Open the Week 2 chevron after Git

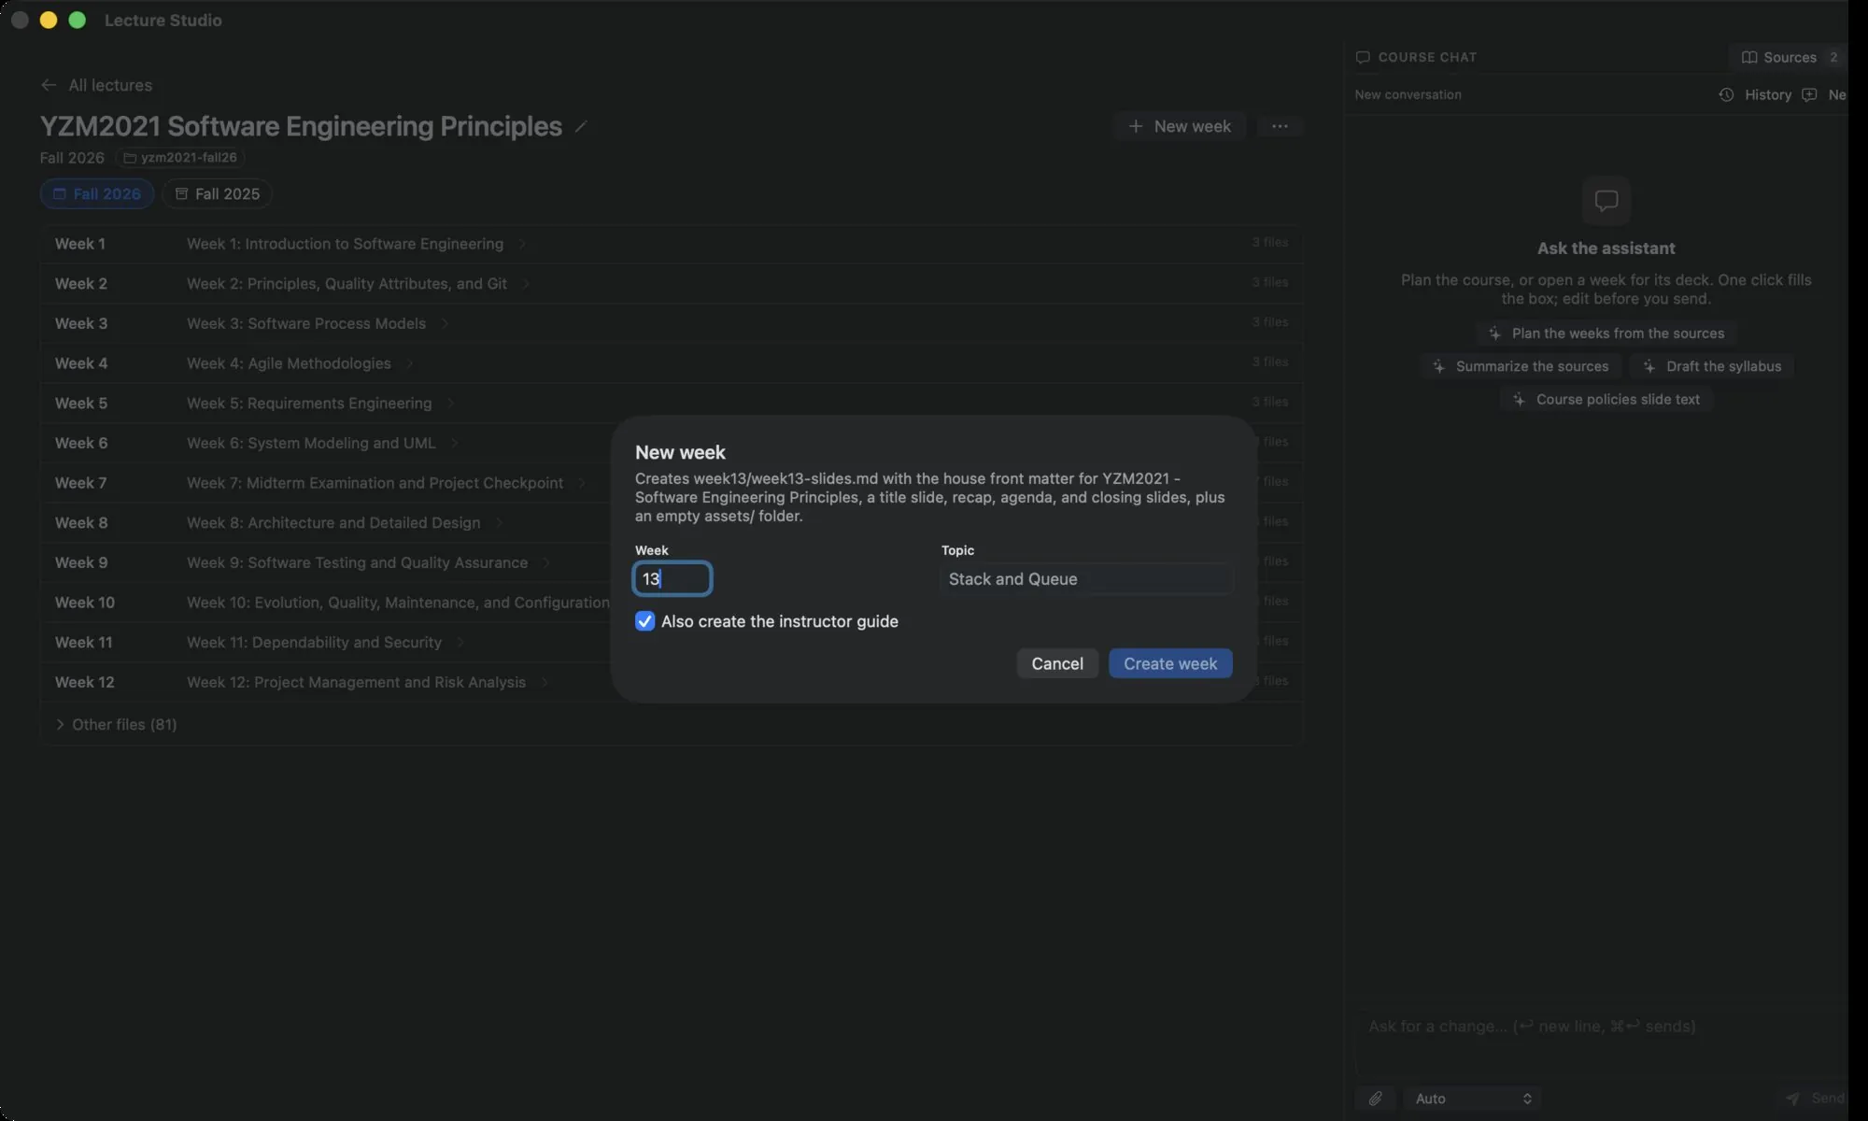pos(526,284)
